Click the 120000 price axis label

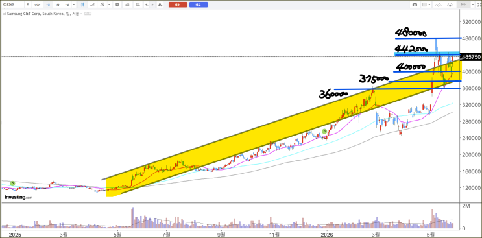click(472, 187)
